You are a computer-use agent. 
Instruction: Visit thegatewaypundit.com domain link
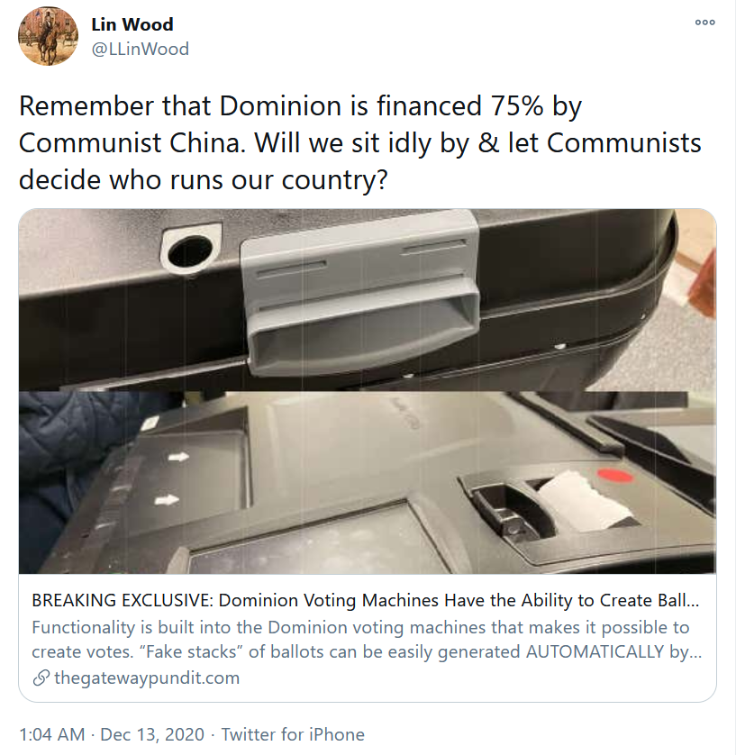pos(147,678)
